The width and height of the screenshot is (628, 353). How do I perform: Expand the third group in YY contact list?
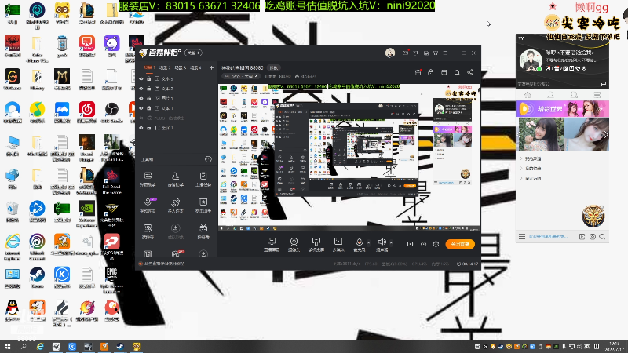tap(521, 179)
